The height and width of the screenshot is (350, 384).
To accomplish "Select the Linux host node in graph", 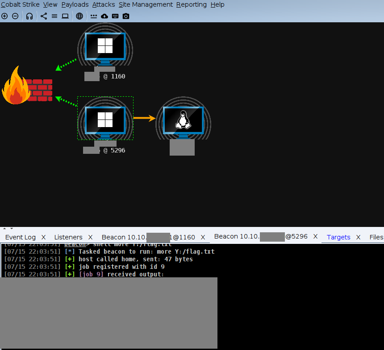I will tap(183, 120).
